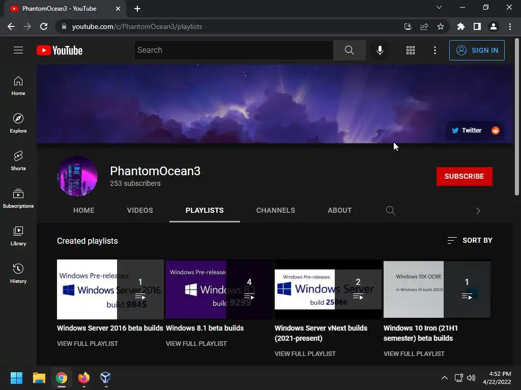Click the YouTube logo
The image size is (521, 390).
[60, 50]
